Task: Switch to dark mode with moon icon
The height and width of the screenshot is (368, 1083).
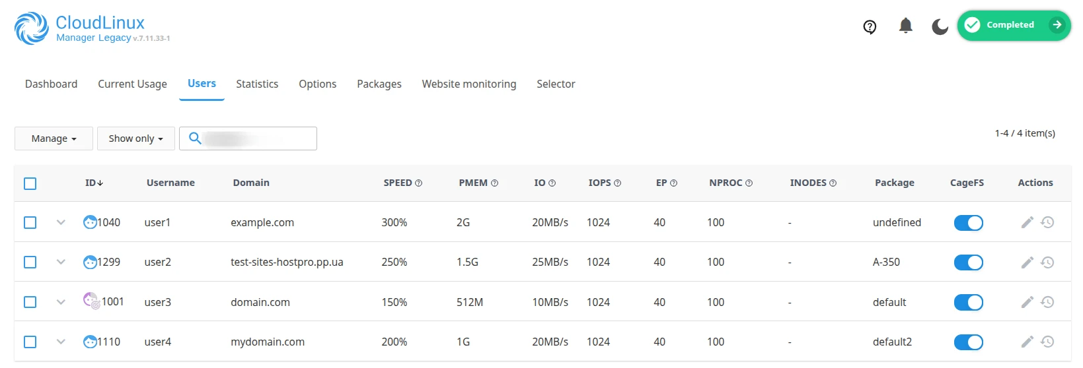Action: 940,26
